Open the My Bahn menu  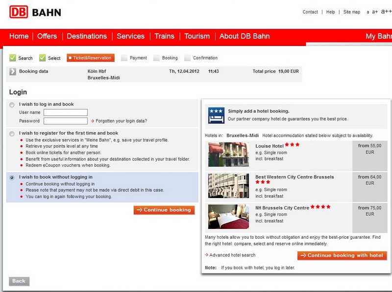click(x=379, y=36)
